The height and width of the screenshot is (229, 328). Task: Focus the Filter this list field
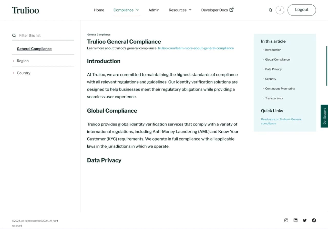[43, 36]
